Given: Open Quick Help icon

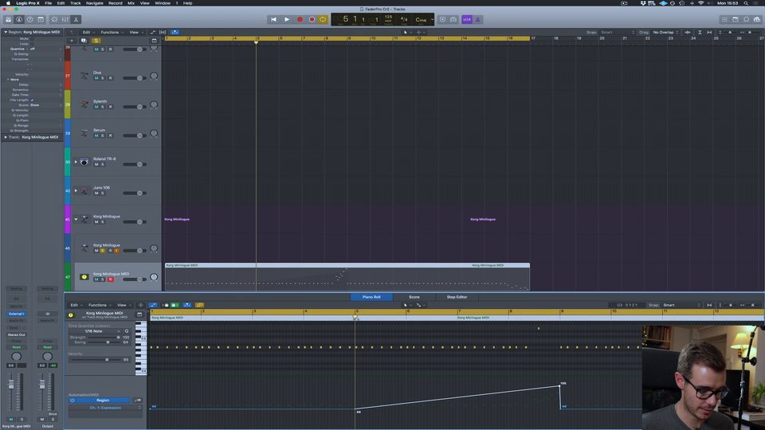Looking at the screenshot, I should coord(29,19).
